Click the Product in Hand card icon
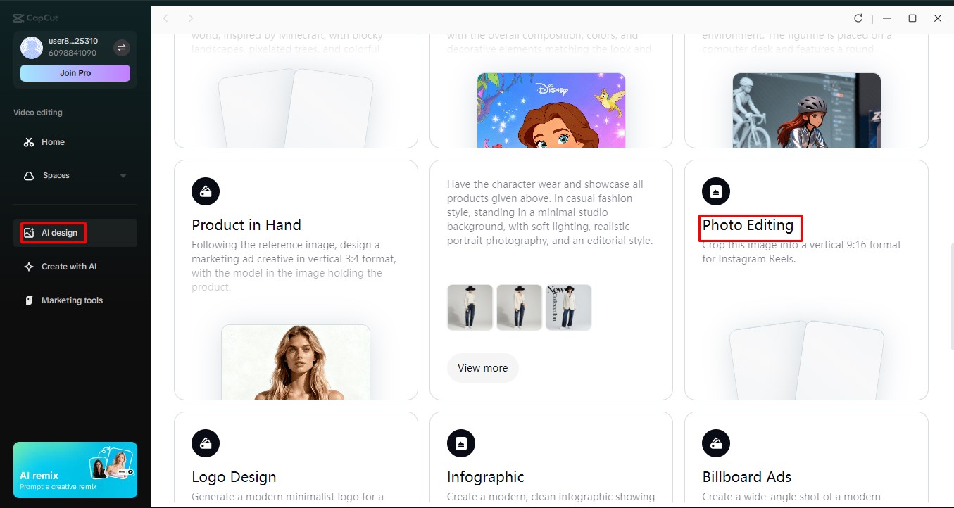Screen dimensions: 954x508 [x=205, y=191]
